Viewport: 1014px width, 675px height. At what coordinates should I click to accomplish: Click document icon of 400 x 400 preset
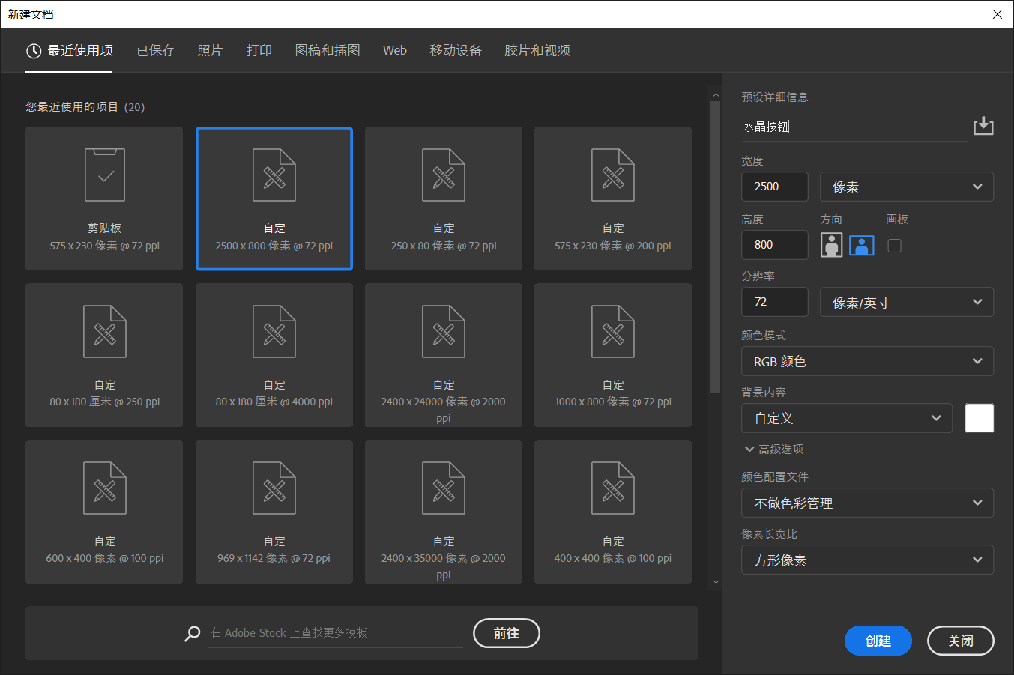[x=613, y=488]
